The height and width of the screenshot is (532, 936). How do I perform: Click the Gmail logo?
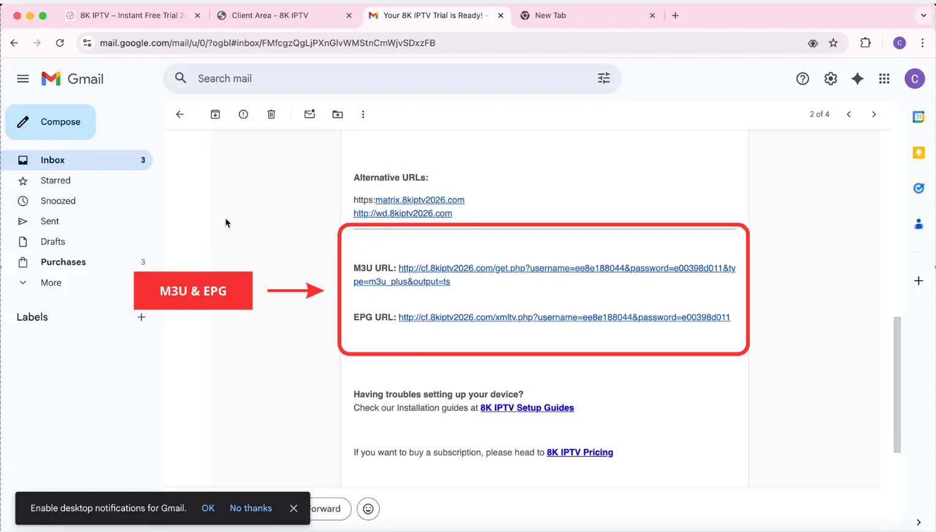[72, 78]
